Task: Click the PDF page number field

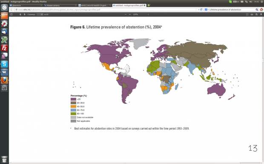Action: click(x=40, y=14)
